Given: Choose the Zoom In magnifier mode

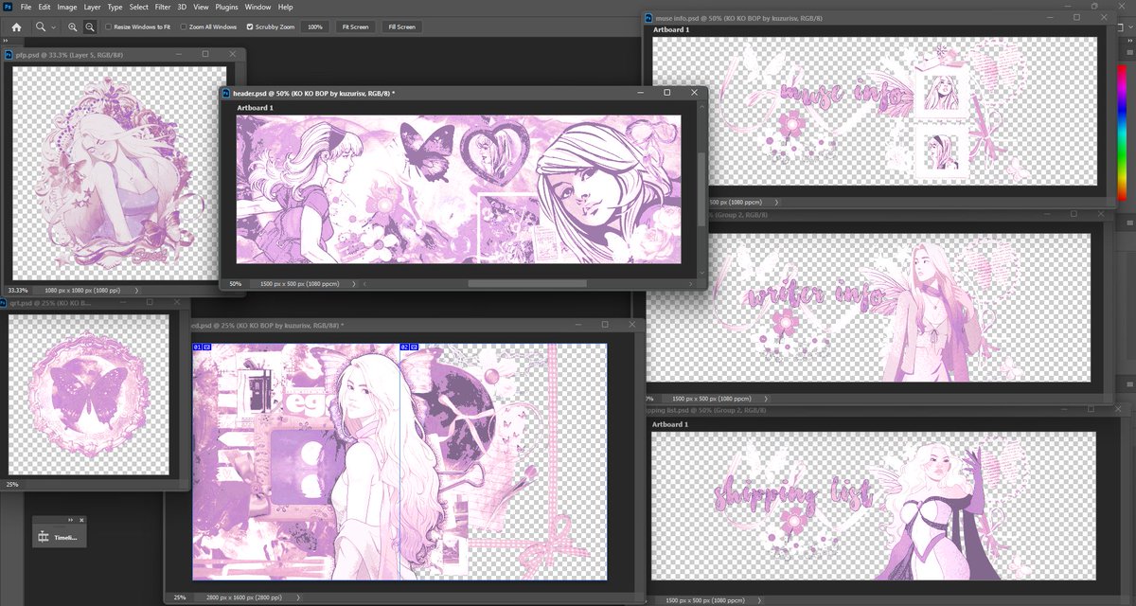Looking at the screenshot, I should point(73,27).
